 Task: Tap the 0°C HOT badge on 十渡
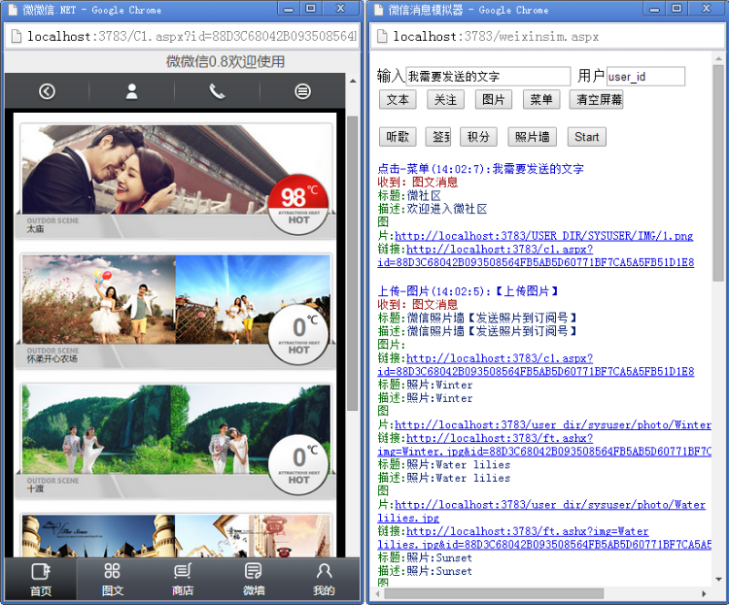[298, 464]
